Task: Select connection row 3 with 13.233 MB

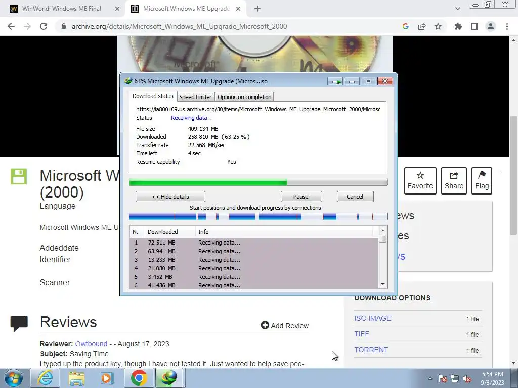Action: point(254,260)
